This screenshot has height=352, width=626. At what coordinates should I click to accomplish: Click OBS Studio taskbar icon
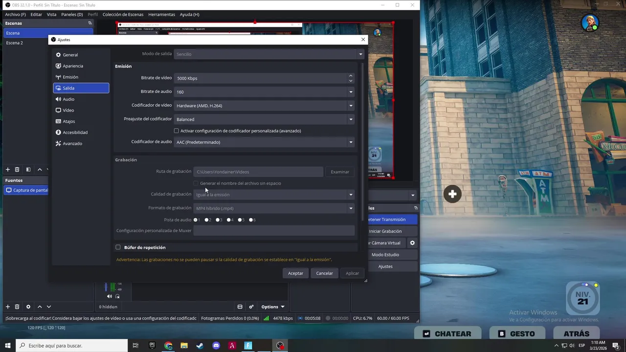point(280,346)
